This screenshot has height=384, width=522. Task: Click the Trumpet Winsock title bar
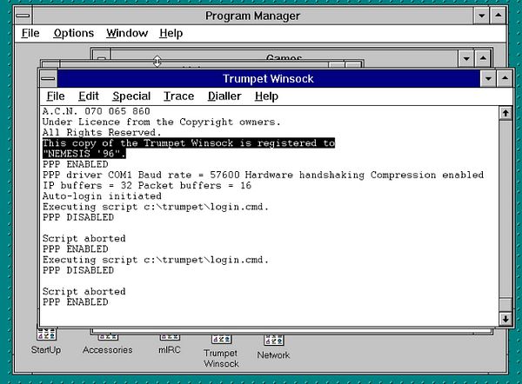point(268,79)
